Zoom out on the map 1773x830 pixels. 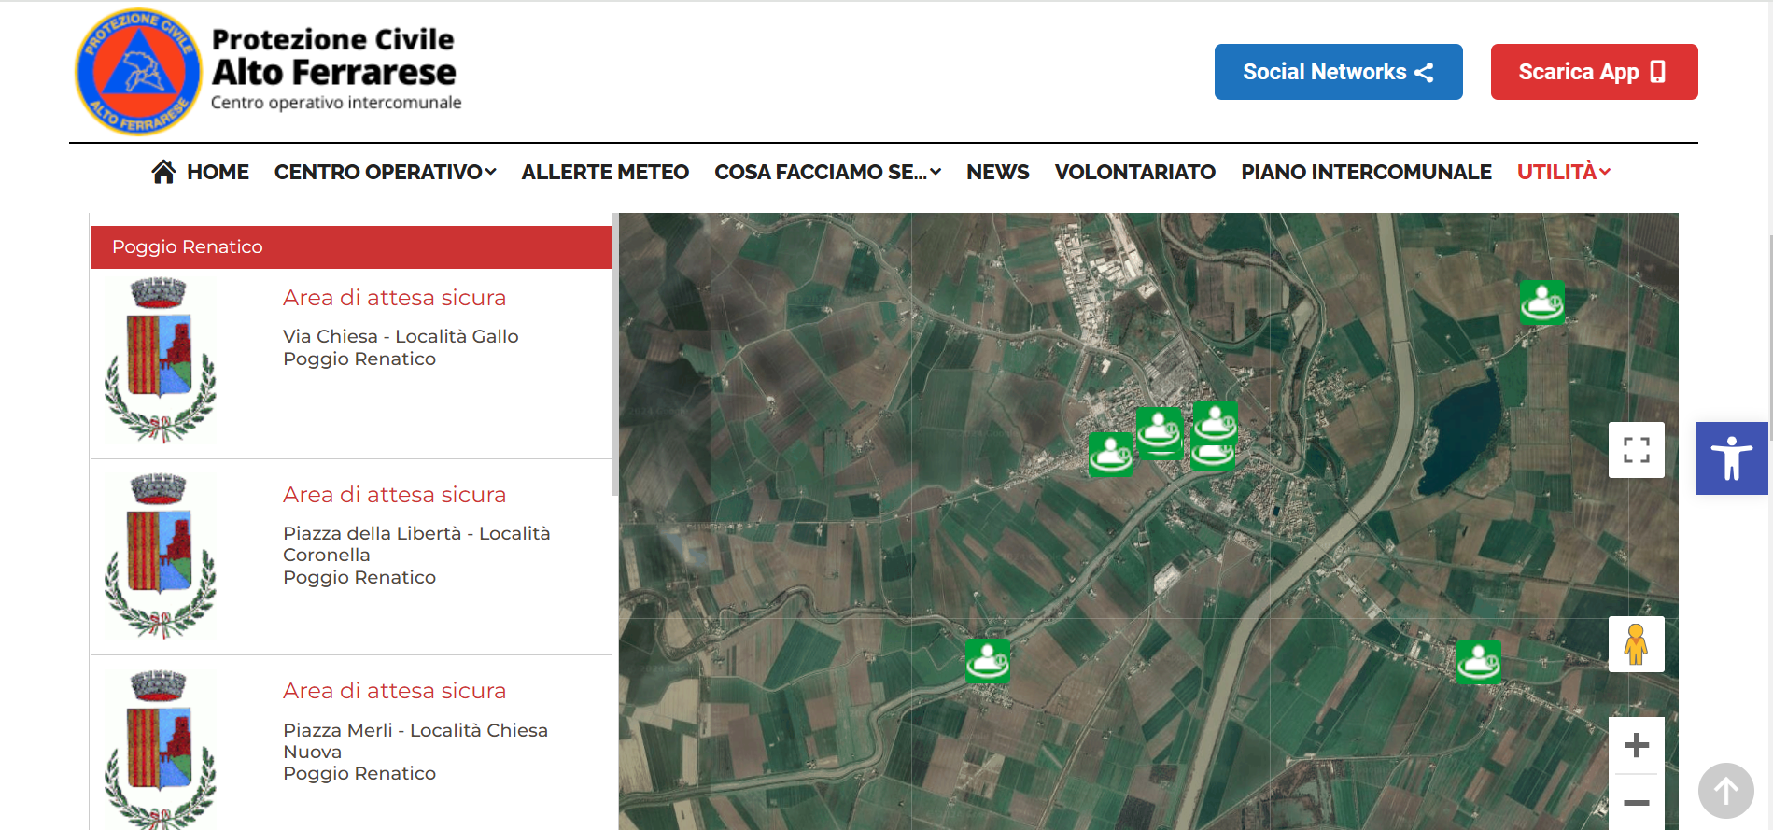tap(1636, 803)
